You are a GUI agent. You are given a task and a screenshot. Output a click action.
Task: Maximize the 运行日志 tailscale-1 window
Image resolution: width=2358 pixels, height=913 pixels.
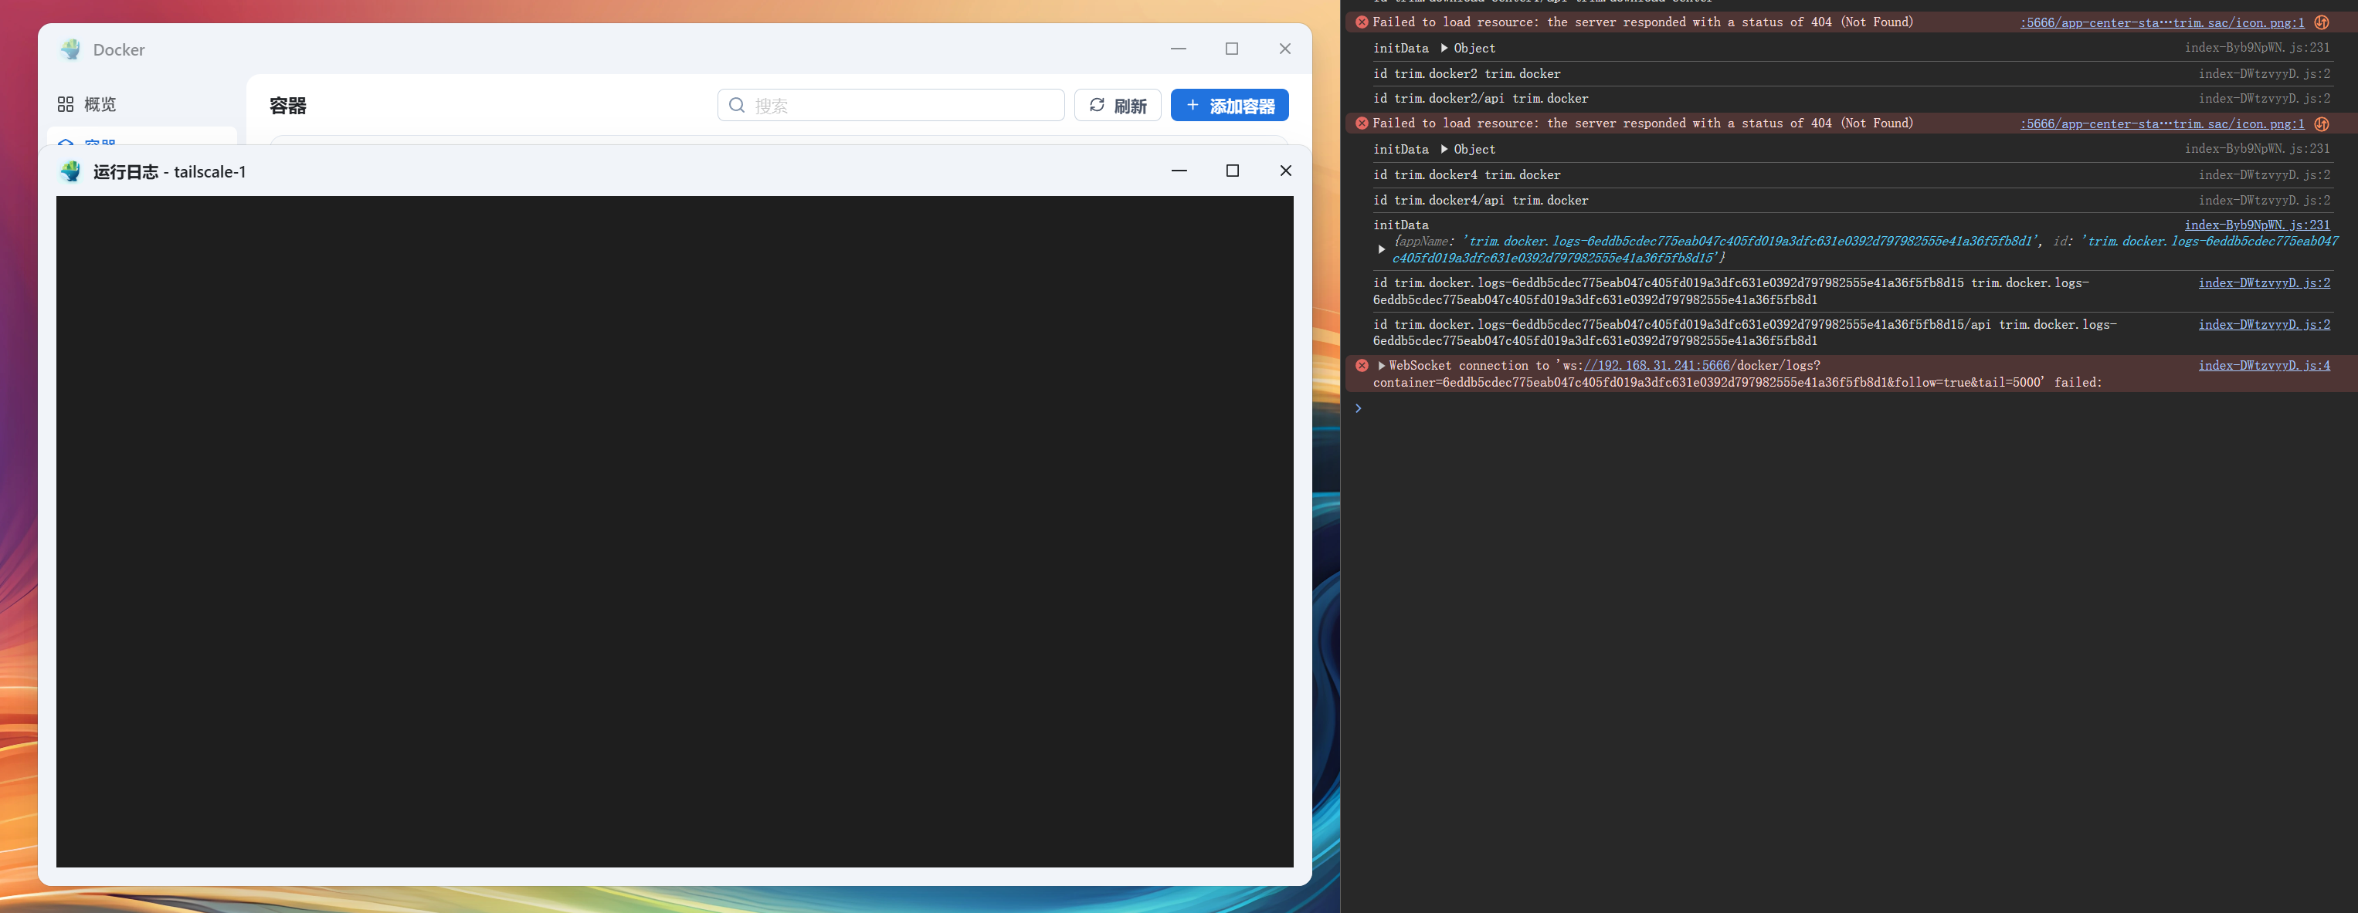point(1232,171)
